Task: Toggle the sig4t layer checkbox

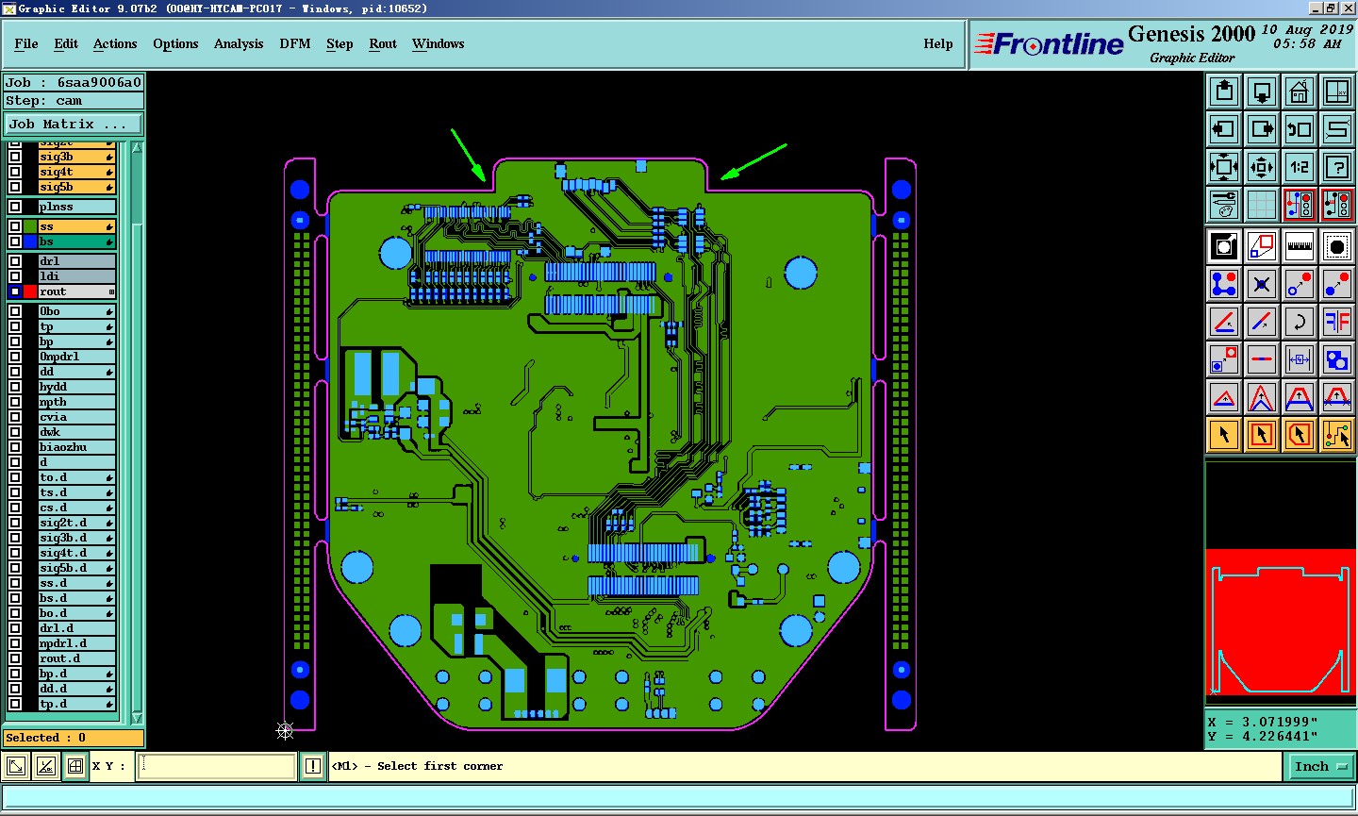Action: (15, 172)
